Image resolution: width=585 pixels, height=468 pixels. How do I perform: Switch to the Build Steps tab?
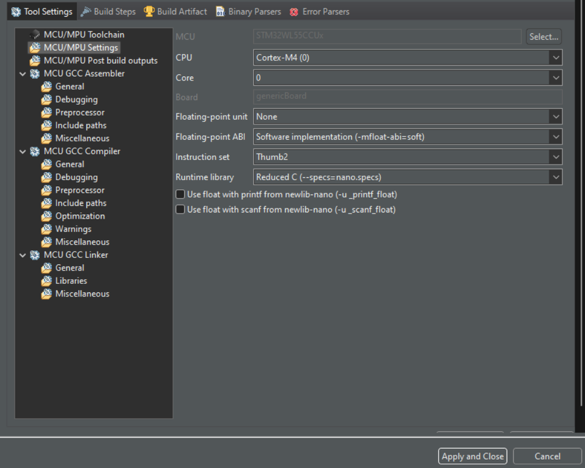(x=108, y=12)
